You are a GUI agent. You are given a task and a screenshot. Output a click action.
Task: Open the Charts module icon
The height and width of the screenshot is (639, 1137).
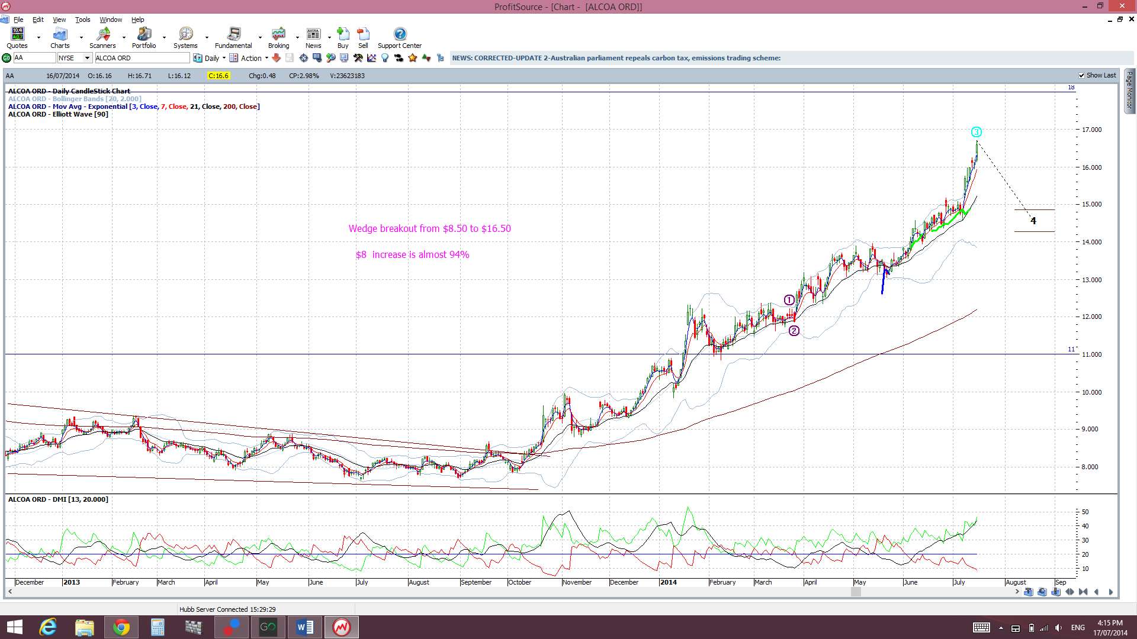(x=60, y=34)
